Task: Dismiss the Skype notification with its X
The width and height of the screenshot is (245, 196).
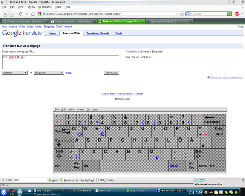Action: (x=243, y=180)
